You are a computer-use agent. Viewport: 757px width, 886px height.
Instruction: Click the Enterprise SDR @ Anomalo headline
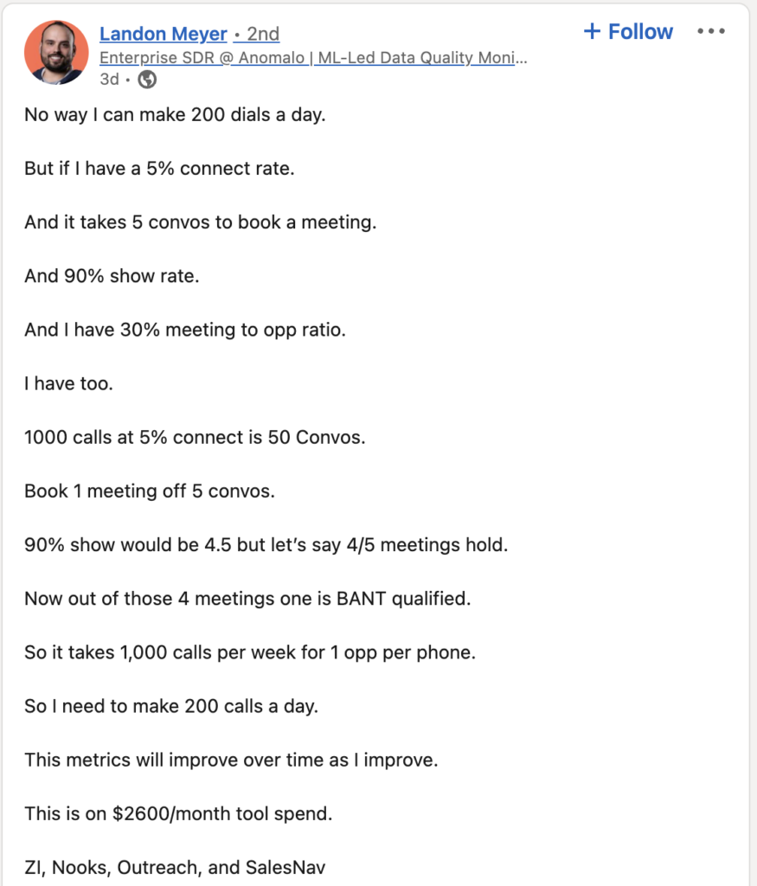[x=313, y=58]
